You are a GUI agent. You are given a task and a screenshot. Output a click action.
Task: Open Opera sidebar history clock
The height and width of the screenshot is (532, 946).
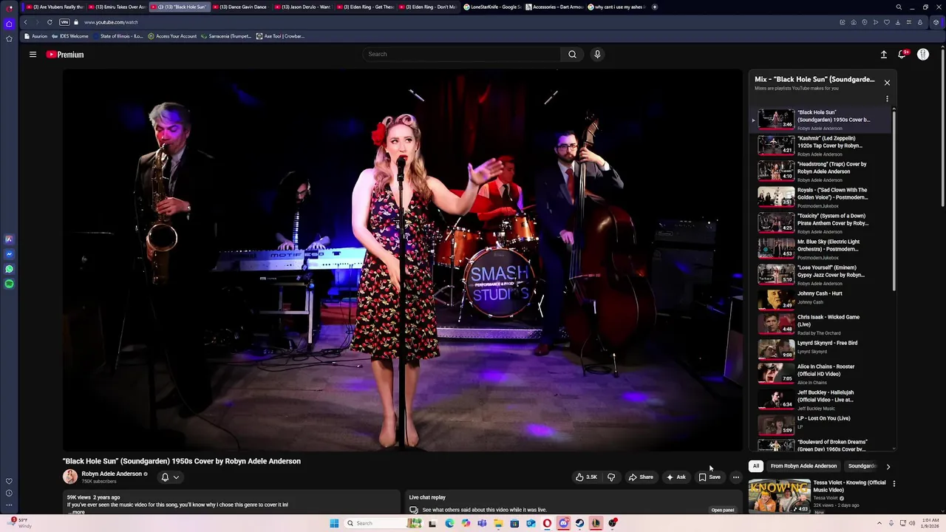[9, 493]
